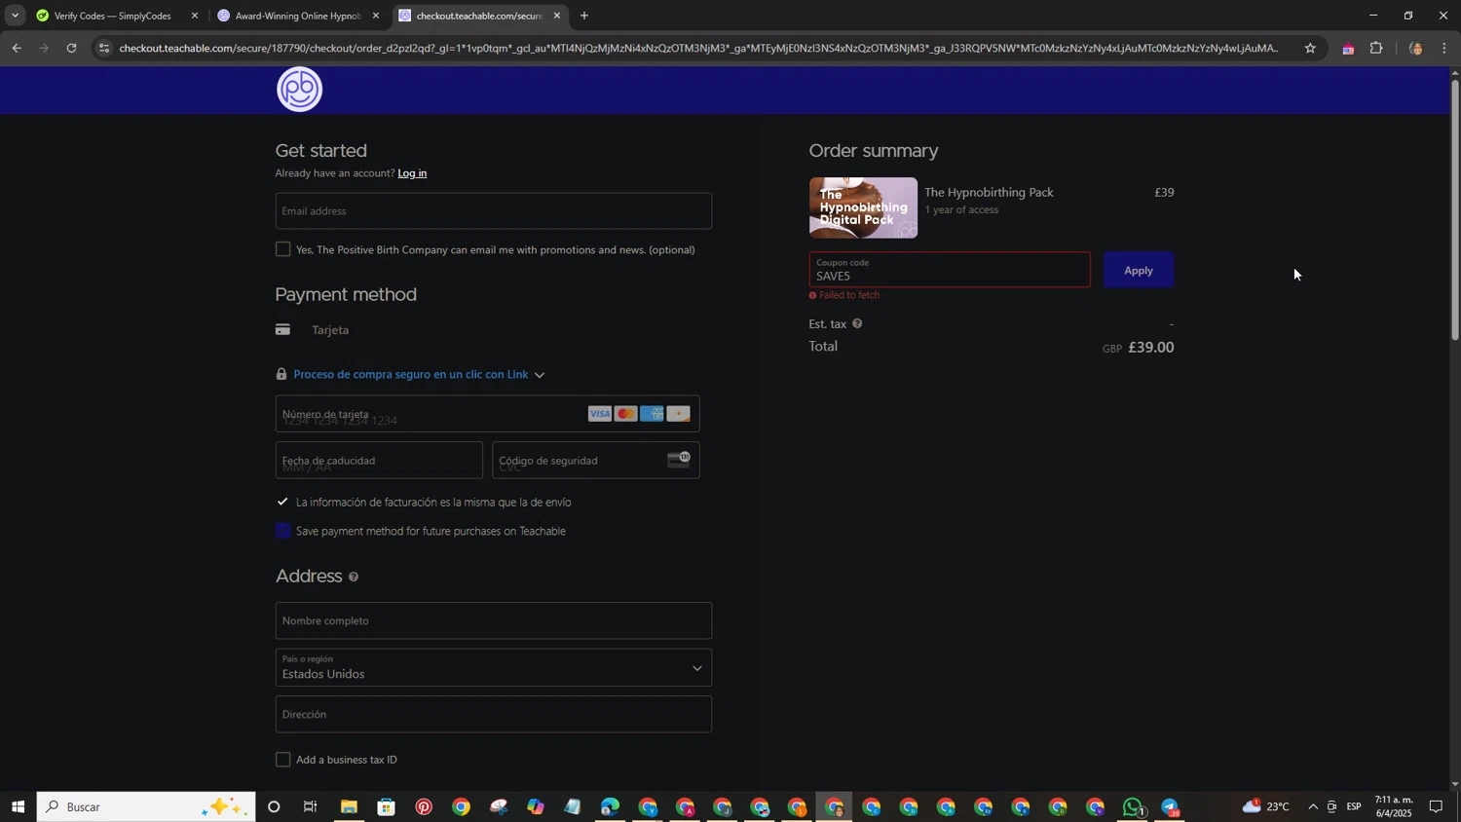Open the País o región dropdown
1461x822 pixels.
pos(494,668)
